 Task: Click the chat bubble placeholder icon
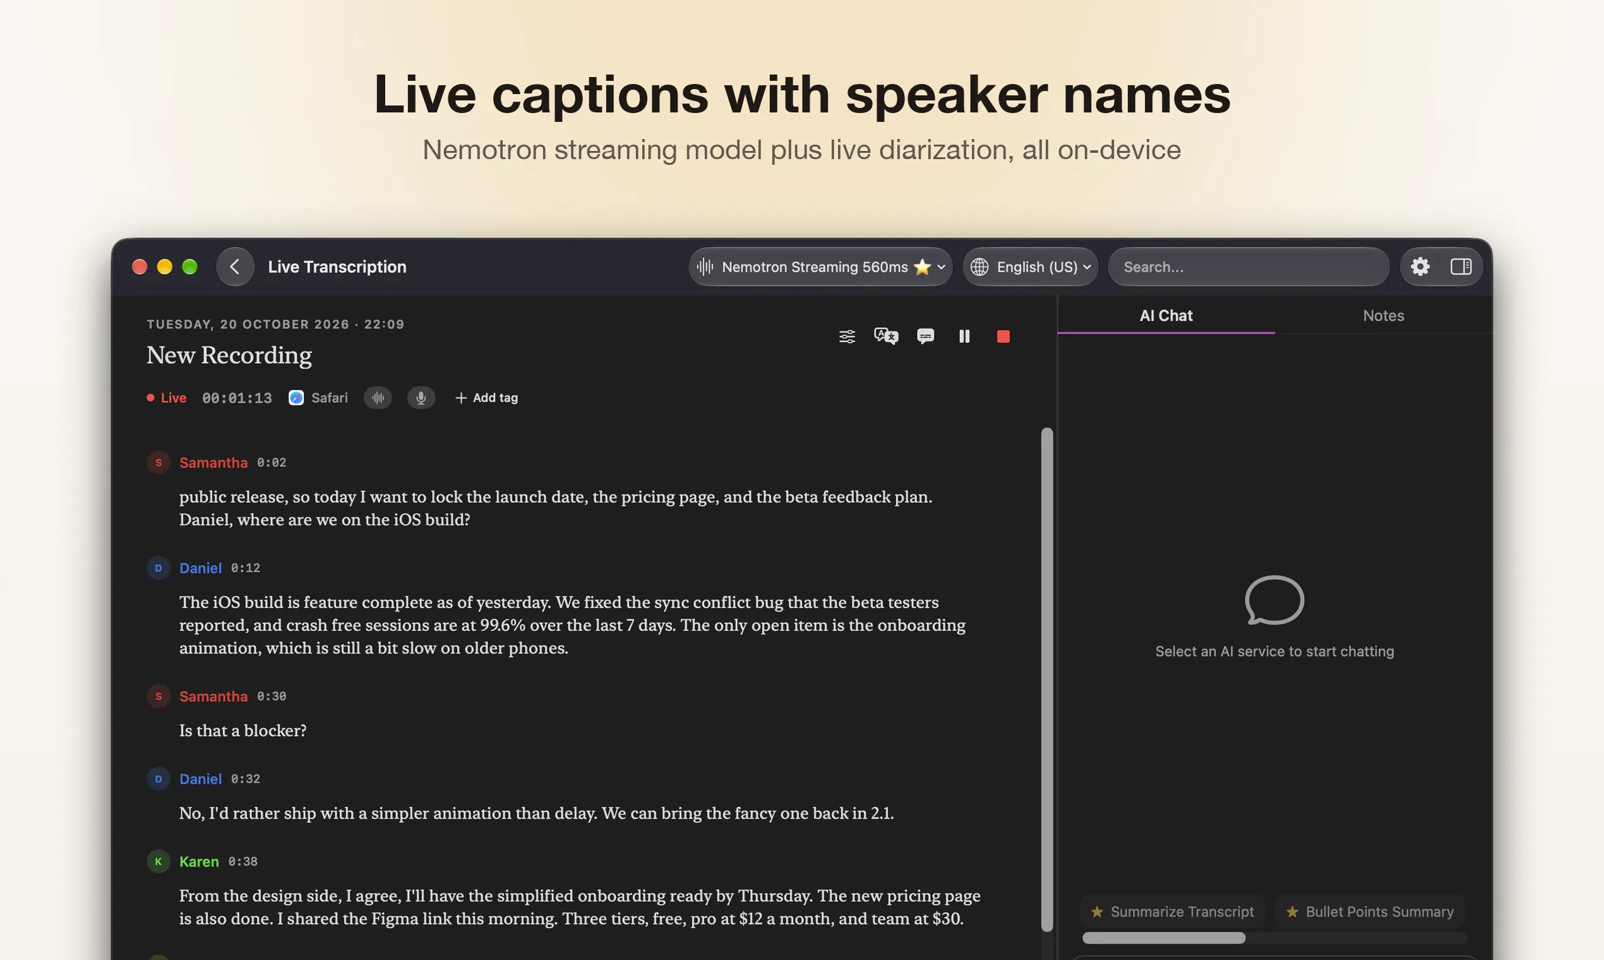[x=1274, y=601]
